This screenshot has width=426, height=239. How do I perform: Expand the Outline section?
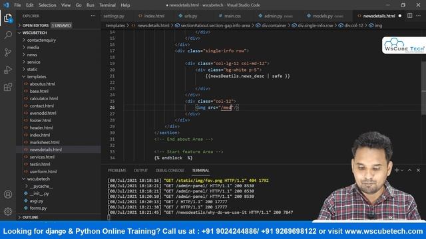coord(59,217)
